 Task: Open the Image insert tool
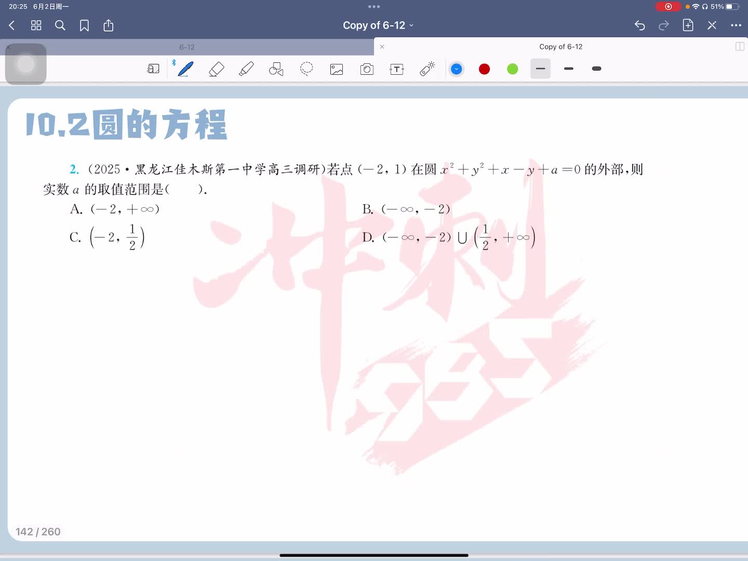coord(337,69)
